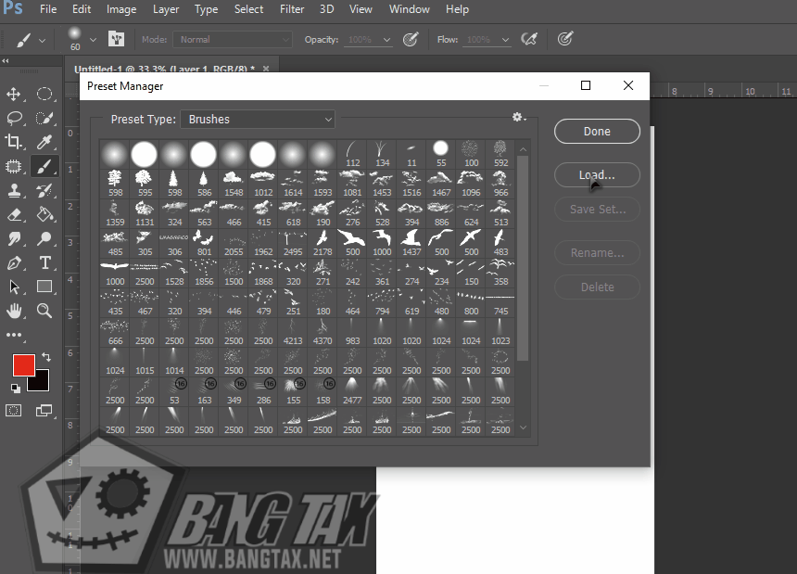This screenshot has height=574, width=797.
Task: Select the Pen tool
Action: (x=14, y=262)
